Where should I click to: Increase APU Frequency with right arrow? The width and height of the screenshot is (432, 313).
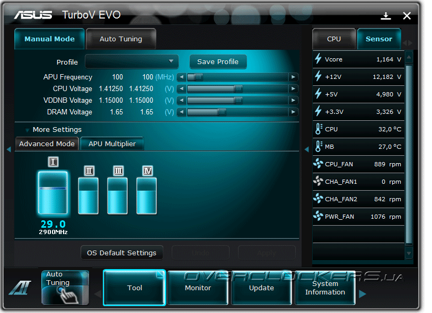[x=294, y=77]
